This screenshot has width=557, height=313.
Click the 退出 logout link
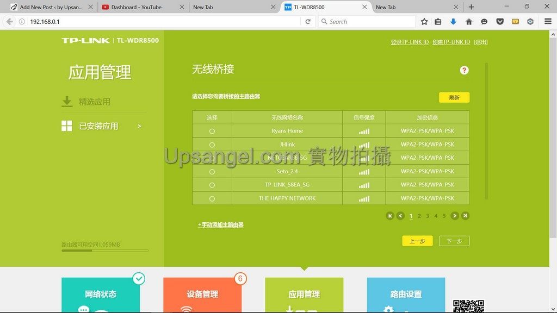click(481, 42)
